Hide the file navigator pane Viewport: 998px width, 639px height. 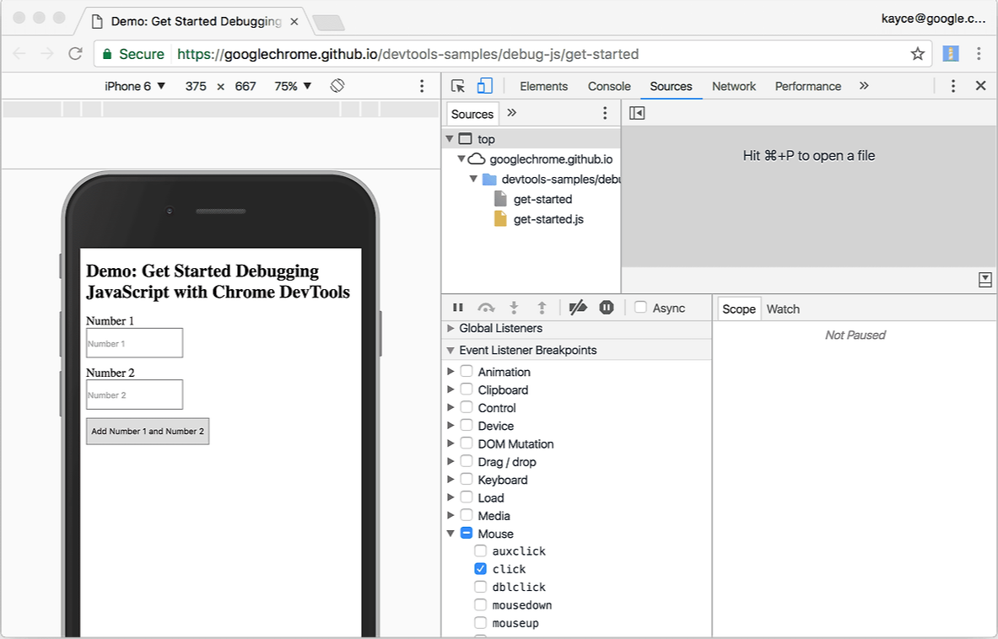click(x=637, y=113)
